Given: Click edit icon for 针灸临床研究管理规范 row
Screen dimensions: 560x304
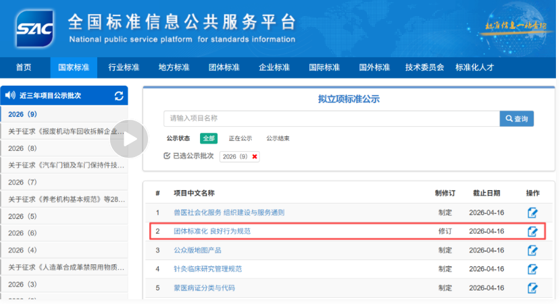Looking at the screenshot, I should [532, 269].
